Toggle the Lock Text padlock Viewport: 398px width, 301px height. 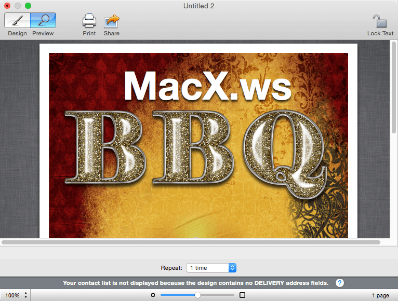tap(380, 21)
